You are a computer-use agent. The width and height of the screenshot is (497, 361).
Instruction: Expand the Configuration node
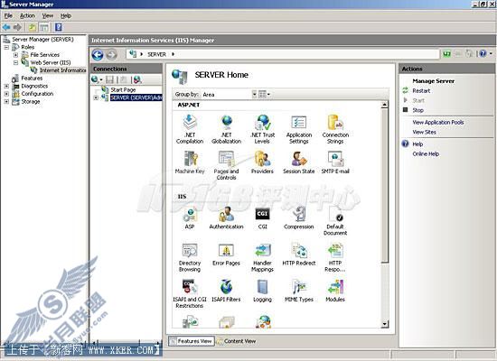pos(6,94)
